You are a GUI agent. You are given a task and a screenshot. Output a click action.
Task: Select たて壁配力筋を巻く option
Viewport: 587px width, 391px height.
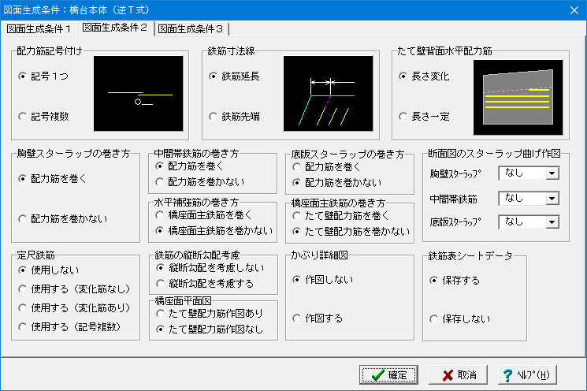pos(340,216)
